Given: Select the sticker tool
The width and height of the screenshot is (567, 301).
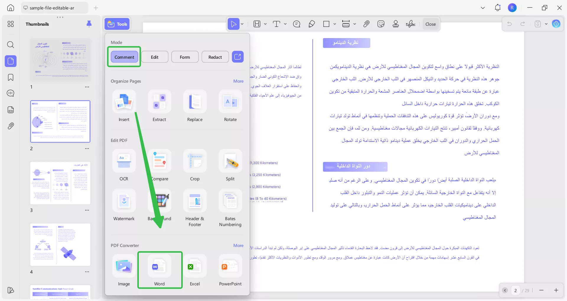Looking at the screenshot, I should pyautogui.click(x=381, y=24).
